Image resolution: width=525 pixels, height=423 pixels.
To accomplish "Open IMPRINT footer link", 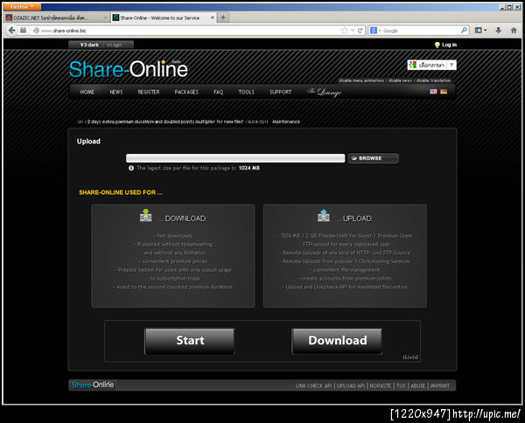I will click(x=440, y=385).
